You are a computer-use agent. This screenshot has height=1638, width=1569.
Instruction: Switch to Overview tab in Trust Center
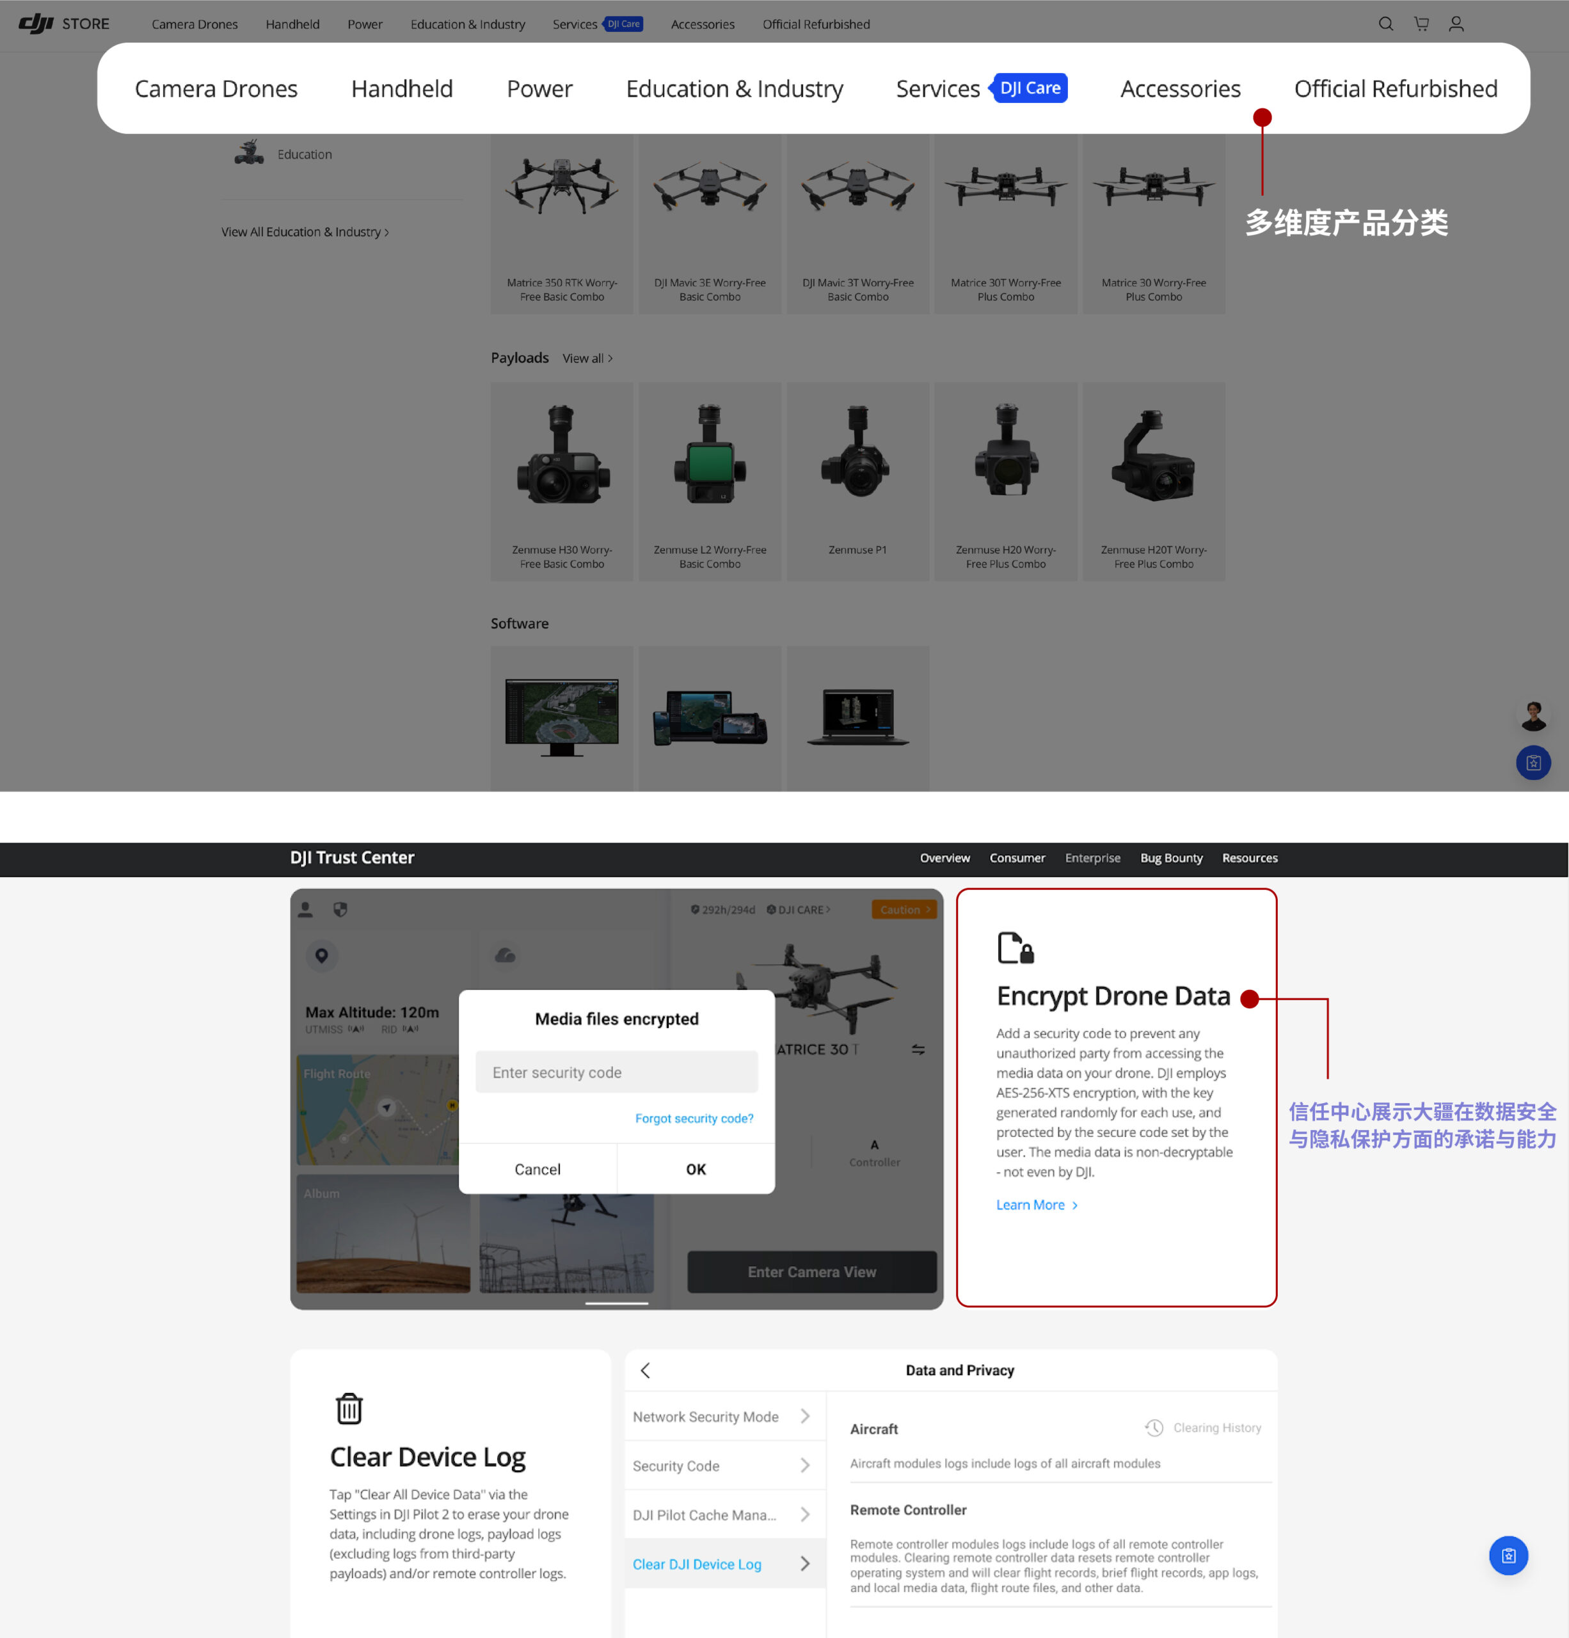(944, 857)
